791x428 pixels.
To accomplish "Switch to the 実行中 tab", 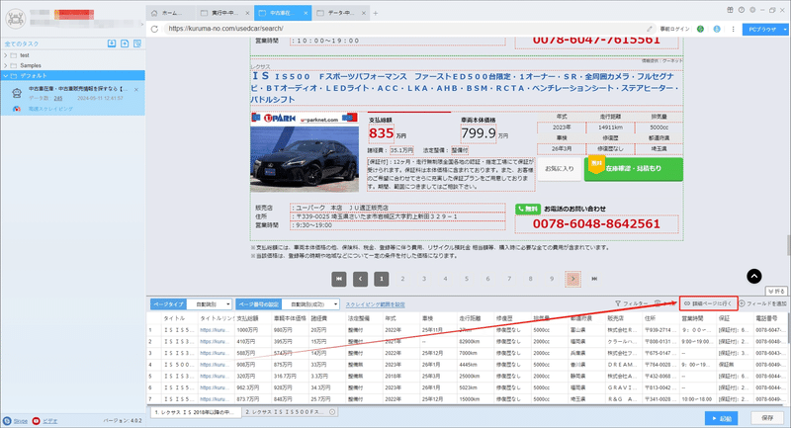I will [x=224, y=13].
